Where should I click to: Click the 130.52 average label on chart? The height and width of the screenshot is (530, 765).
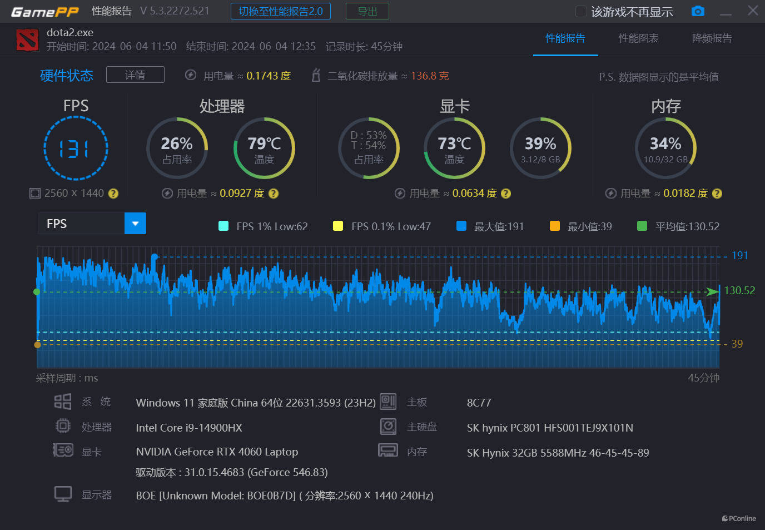[x=739, y=290]
